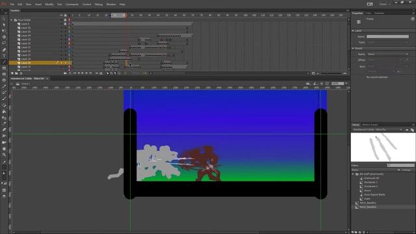Viewport: 416px width, 234px height.
Task: Collapse the Label section in Properties
Action: coord(353,31)
